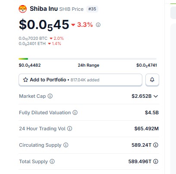
Task: Click the Shiba Inu coin logo
Action: [x=22, y=9]
